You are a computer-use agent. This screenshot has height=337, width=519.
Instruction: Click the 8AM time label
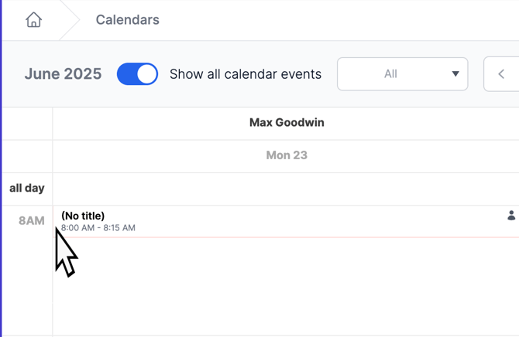(32, 221)
